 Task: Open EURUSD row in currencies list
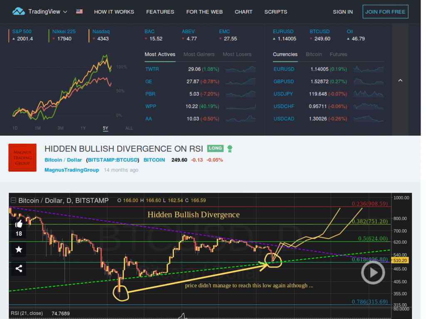coord(329,69)
